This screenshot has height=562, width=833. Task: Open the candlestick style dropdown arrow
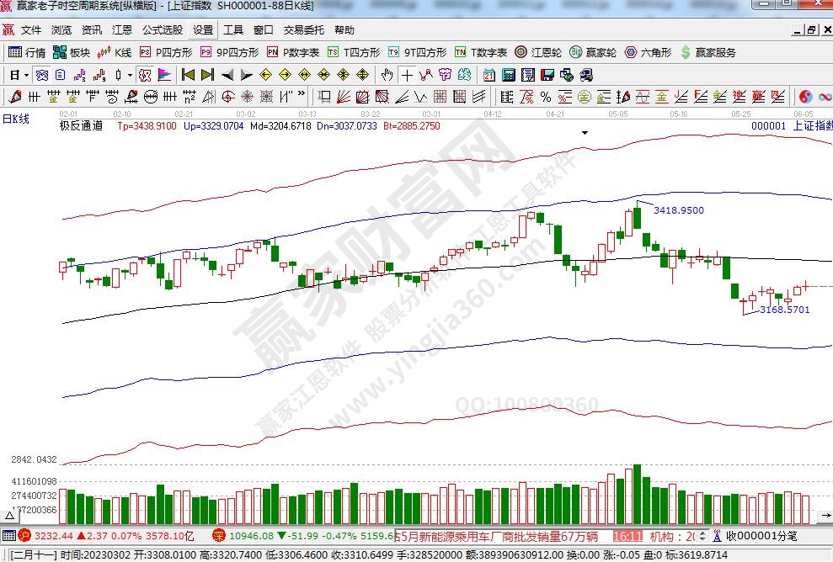click(x=129, y=74)
